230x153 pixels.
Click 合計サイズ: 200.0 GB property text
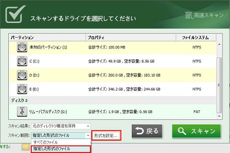pos(124,75)
